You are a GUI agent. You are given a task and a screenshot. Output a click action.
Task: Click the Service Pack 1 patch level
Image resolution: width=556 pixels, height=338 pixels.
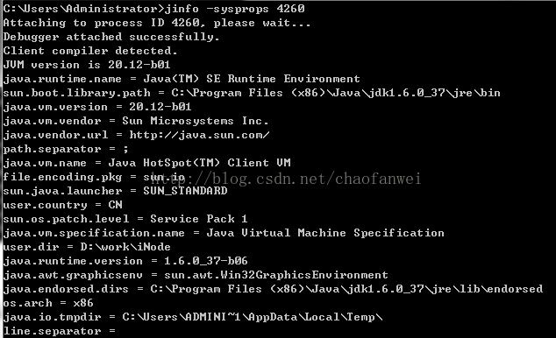pyautogui.click(x=198, y=219)
